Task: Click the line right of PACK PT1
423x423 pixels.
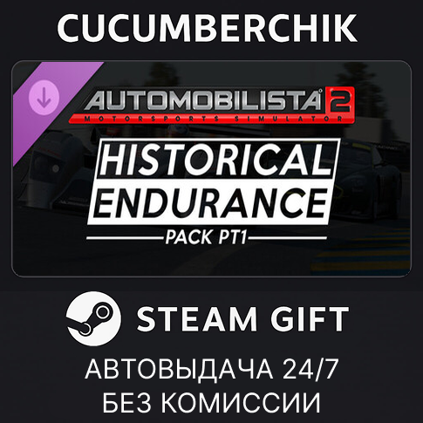Action: 287,238
